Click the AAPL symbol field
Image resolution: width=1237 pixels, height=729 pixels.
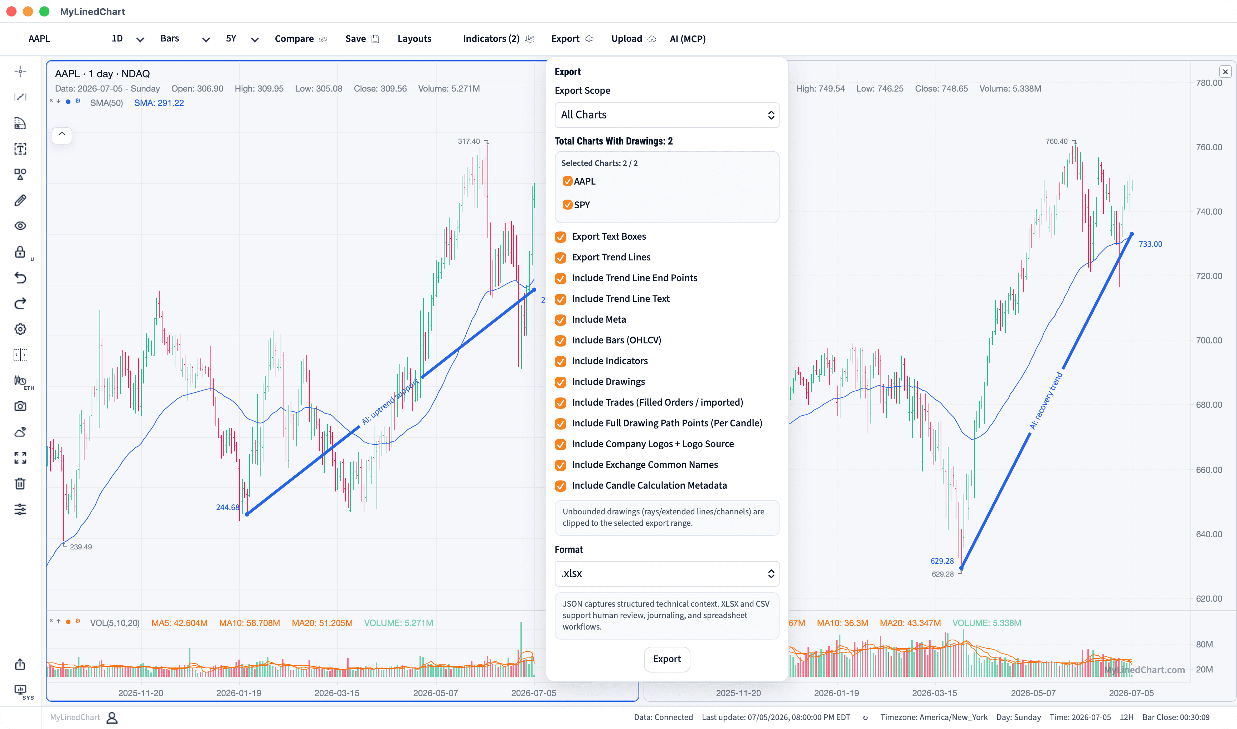pyautogui.click(x=39, y=39)
